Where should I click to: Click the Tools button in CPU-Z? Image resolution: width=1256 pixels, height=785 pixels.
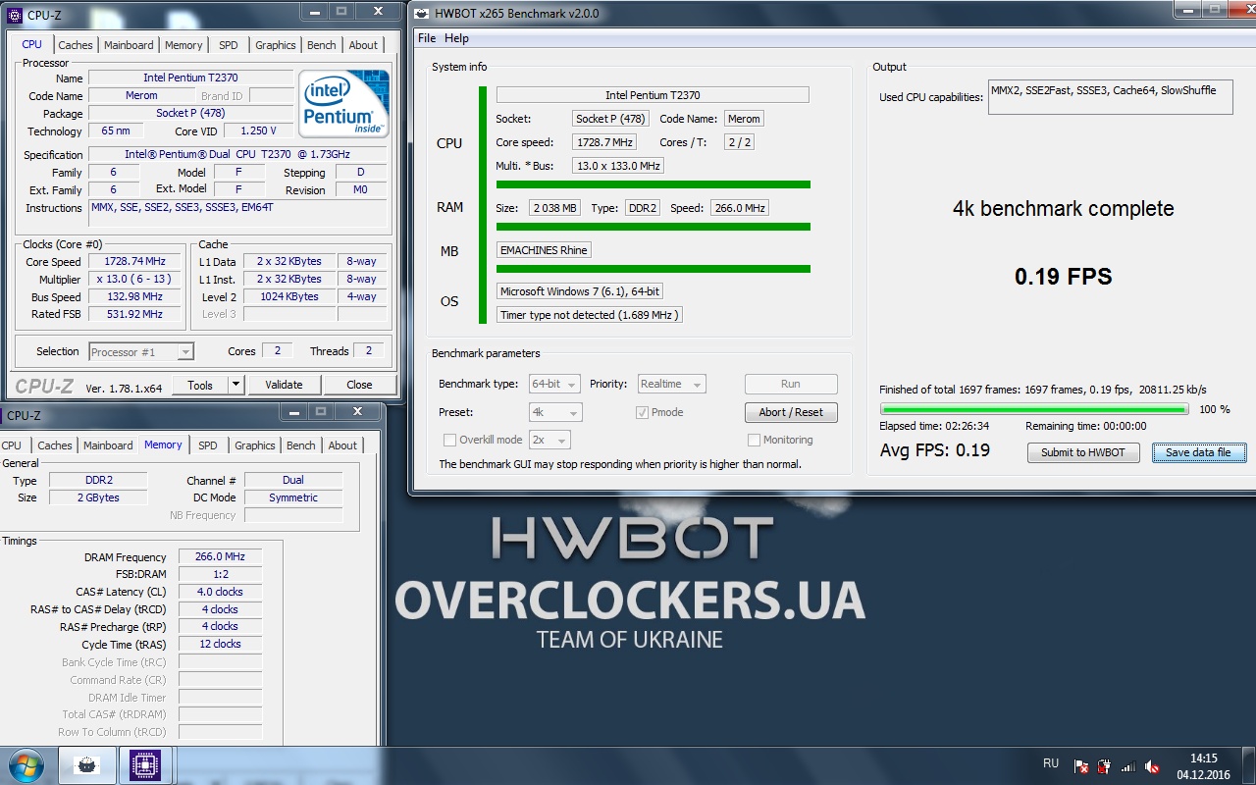[200, 385]
